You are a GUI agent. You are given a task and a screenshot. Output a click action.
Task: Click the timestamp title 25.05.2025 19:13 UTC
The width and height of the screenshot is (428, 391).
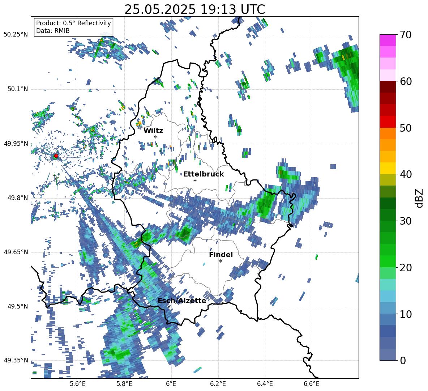click(x=194, y=9)
